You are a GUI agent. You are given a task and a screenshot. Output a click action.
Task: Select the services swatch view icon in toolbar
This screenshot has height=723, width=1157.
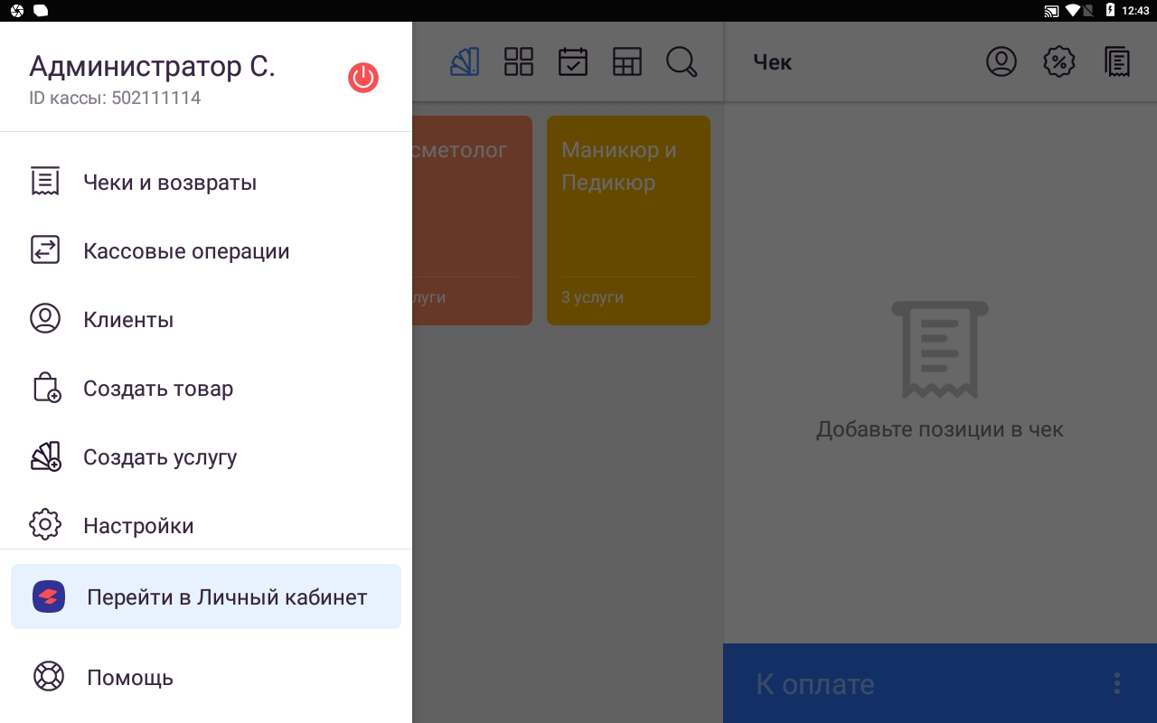[465, 61]
